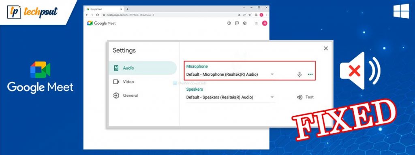Open Chrome tab search chevron
This screenshot has width=415, height=155.
click(x=244, y=7)
